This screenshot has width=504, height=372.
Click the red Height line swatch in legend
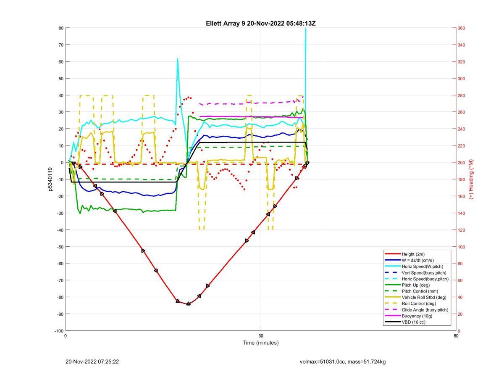tap(392, 254)
